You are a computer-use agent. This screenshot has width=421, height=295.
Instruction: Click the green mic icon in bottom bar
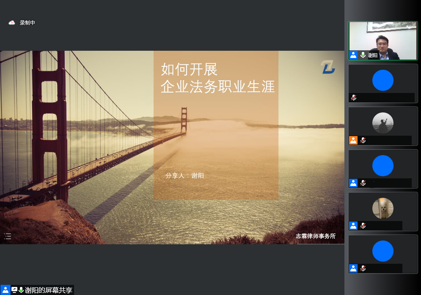(21, 290)
